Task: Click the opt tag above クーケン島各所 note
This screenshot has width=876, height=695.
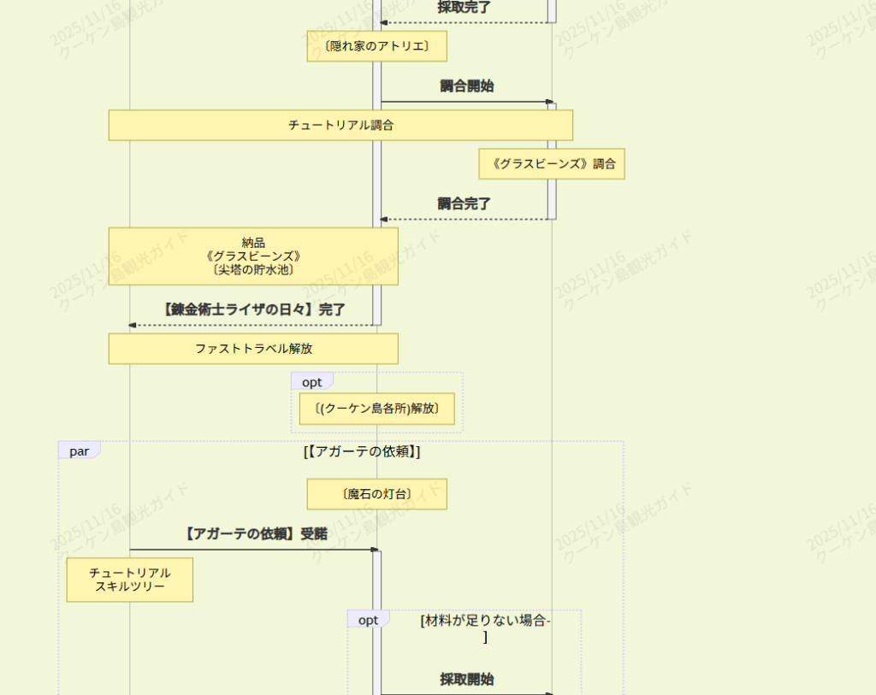Action: (x=311, y=382)
